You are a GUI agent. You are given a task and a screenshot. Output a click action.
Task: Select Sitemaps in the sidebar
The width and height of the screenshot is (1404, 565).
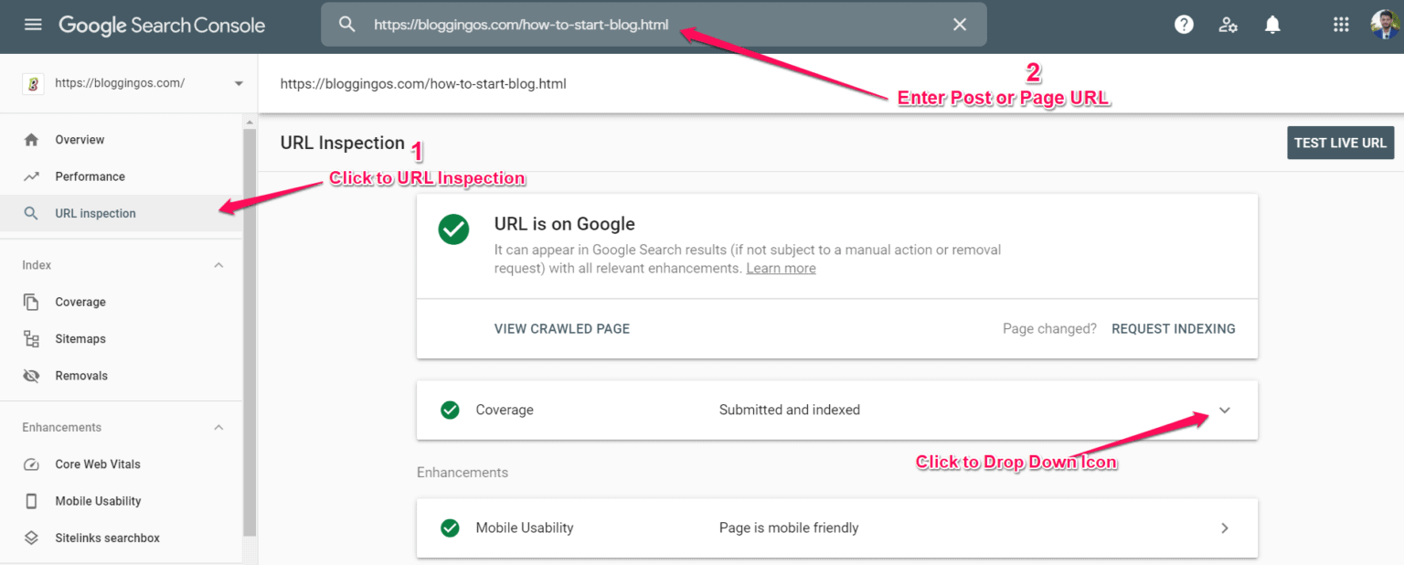pos(81,338)
